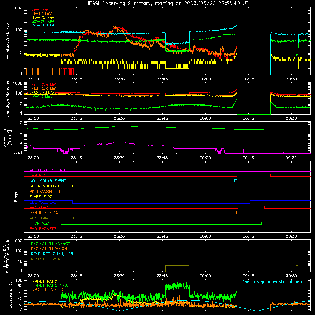The height and width of the screenshot is (315, 315).
Task: Click the SAA_FLAG label
Action: tap(39, 207)
